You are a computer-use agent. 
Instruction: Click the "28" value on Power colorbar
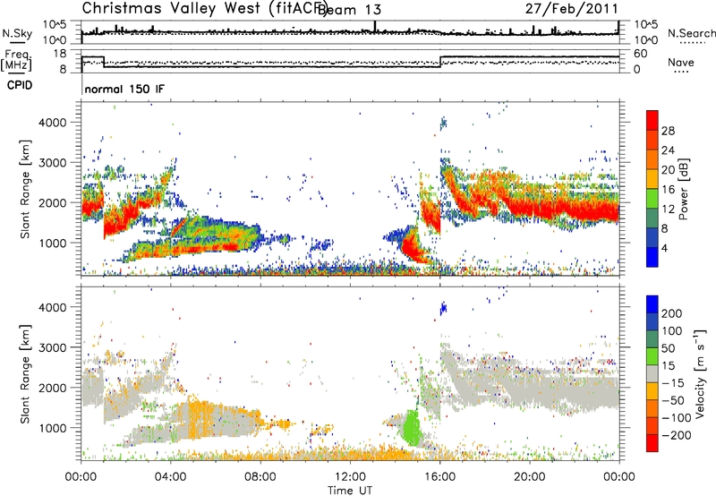[x=668, y=131]
